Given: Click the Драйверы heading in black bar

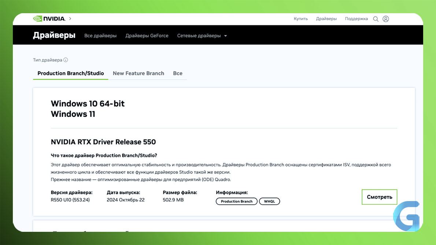Looking at the screenshot, I should (x=54, y=35).
